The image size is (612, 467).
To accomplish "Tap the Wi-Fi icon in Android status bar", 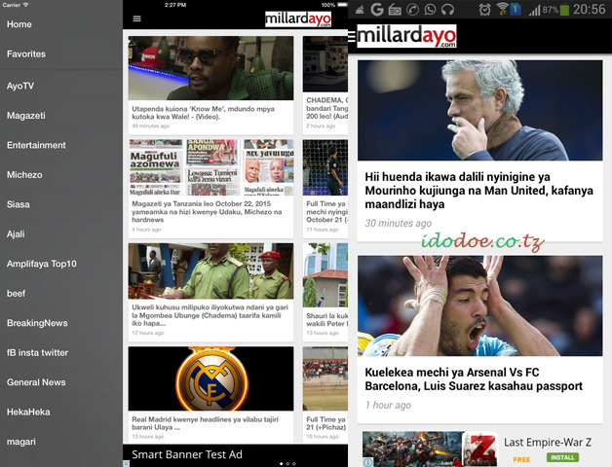I will [502, 9].
